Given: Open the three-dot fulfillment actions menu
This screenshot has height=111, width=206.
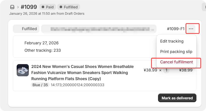Looking at the screenshot, I should pos(191,29).
